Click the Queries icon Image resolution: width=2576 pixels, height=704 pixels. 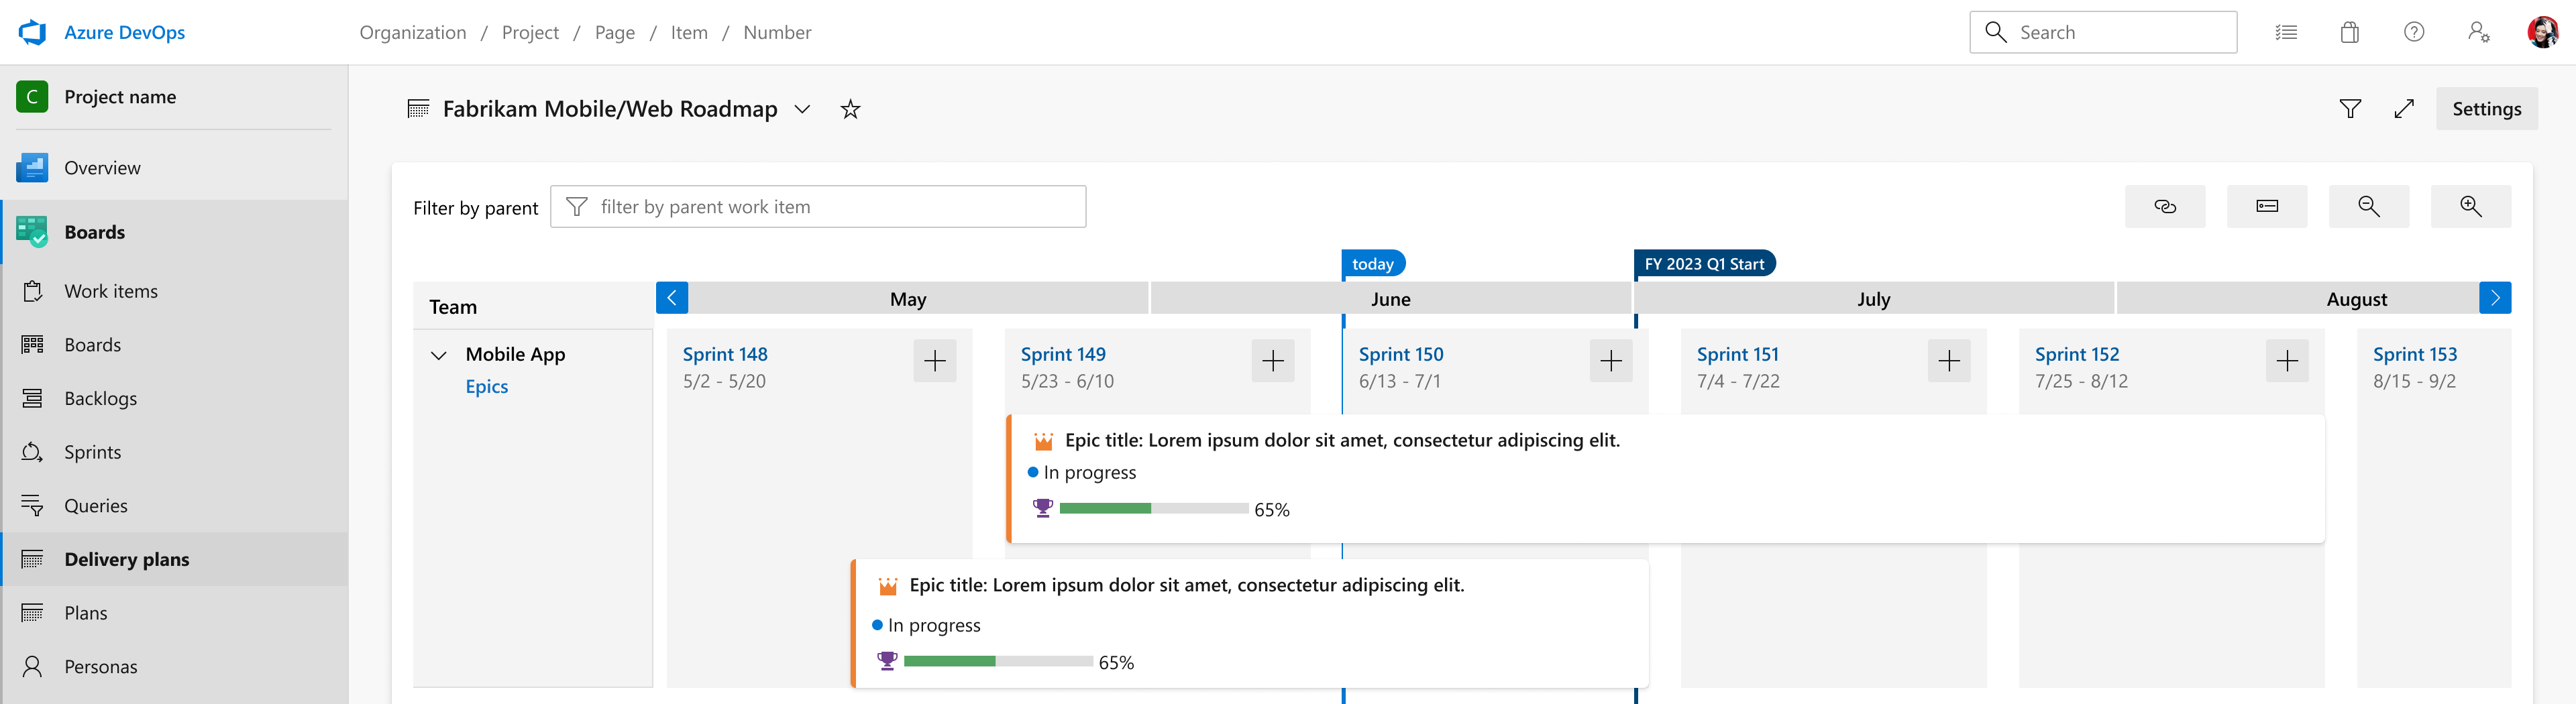(32, 506)
